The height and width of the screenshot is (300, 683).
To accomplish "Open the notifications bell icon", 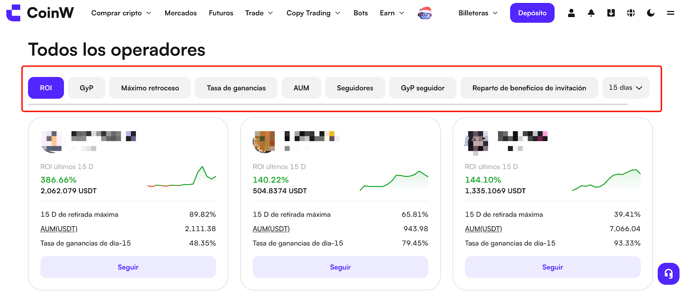I will (x=591, y=13).
